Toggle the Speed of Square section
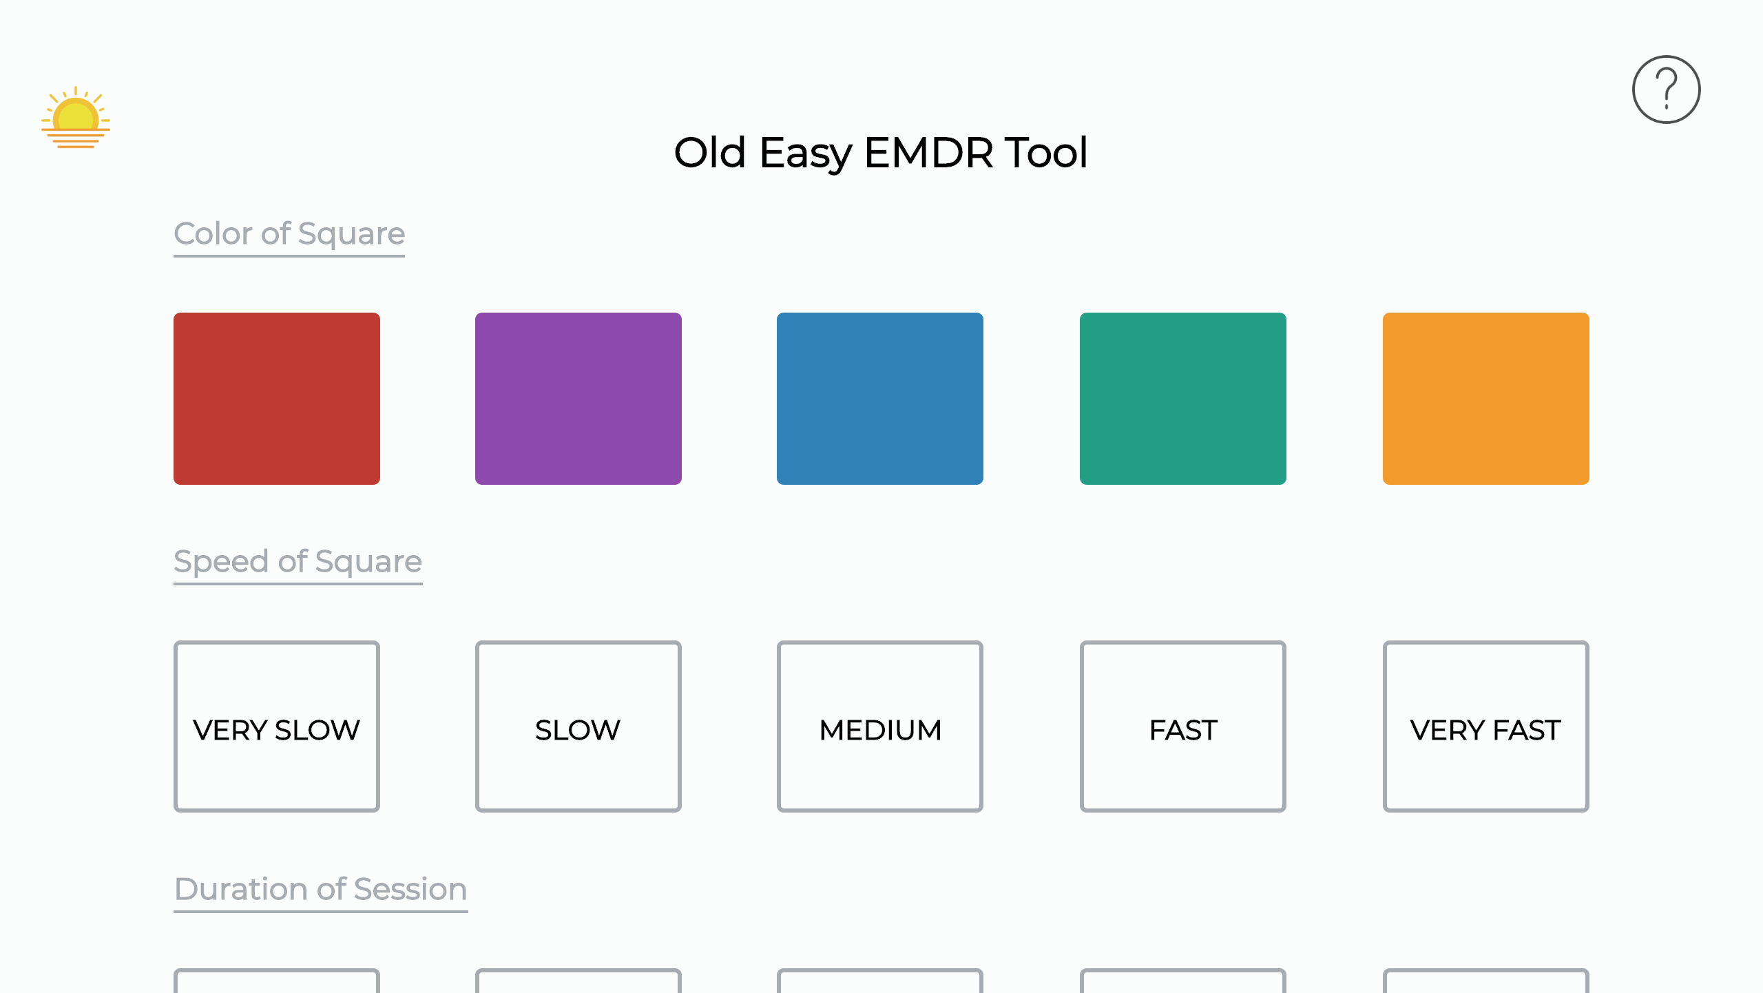The width and height of the screenshot is (1763, 993). (297, 562)
